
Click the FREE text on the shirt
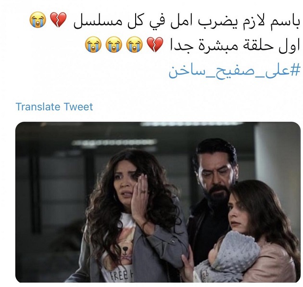click(119, 276)
